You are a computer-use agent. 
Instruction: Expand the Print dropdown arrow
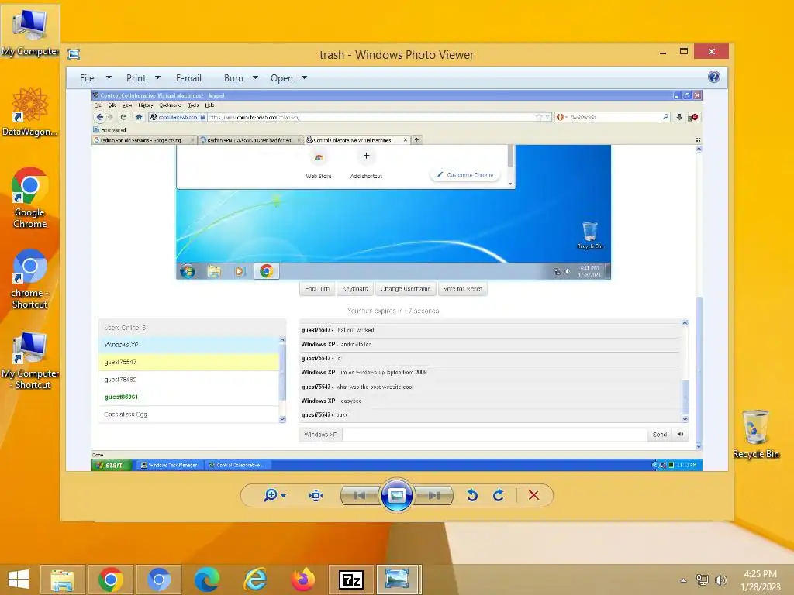click(157, 78)
